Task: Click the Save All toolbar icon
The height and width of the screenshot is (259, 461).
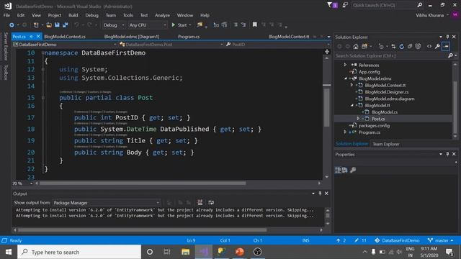Action: (x=65, y=25)
